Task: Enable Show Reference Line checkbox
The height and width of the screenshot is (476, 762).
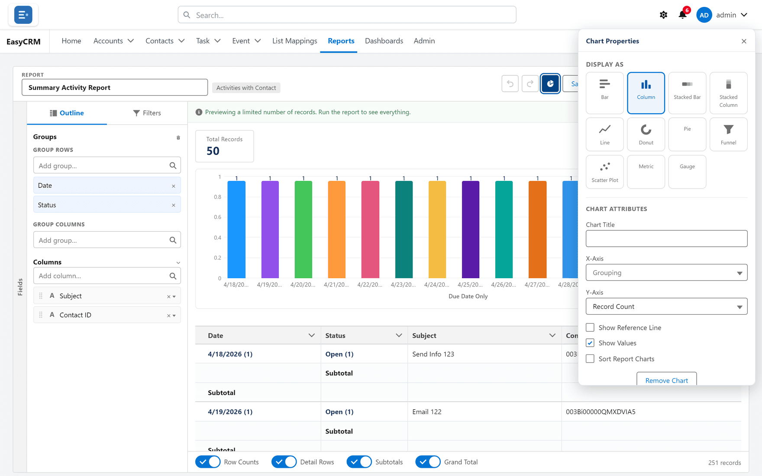Action: pos(590,328)
